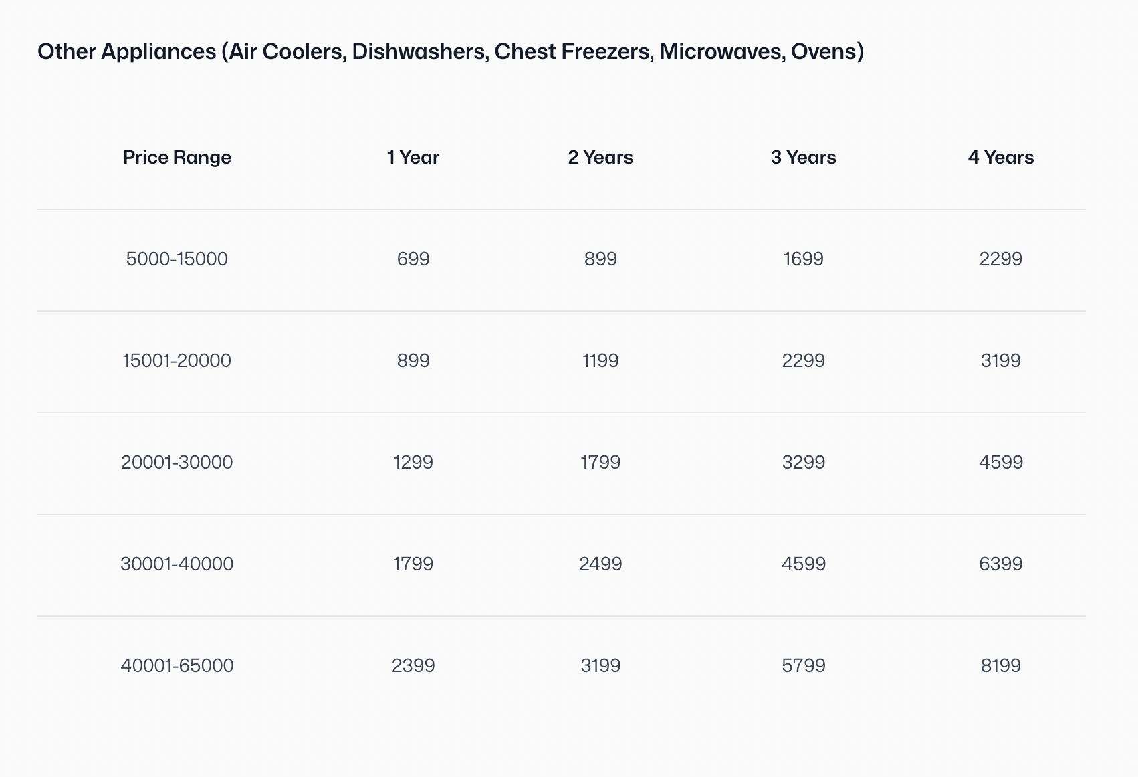The height and width of the screenshot is (777, 1138).
Task: Select the 5000-15000 price range row
Action: tap(177, 259)
